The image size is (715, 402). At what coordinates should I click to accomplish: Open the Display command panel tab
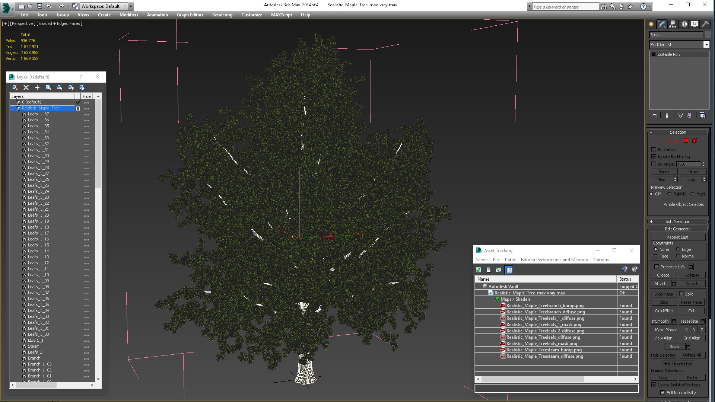pyautogui.click(x=694, y=24)
